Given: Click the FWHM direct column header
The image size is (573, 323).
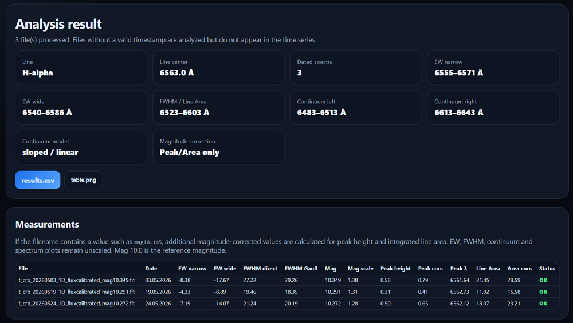Looking at the screenshot, I should pos(260,268).
